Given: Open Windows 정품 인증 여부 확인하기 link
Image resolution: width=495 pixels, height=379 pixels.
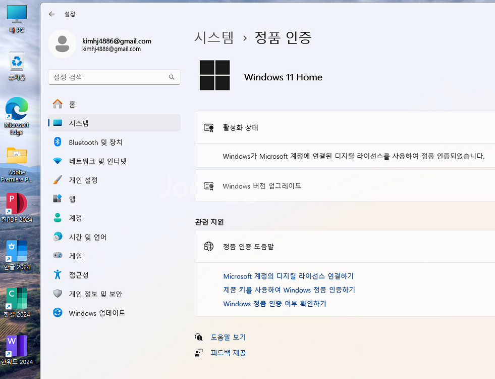Looking at the screenshot, I should [274, 304].
